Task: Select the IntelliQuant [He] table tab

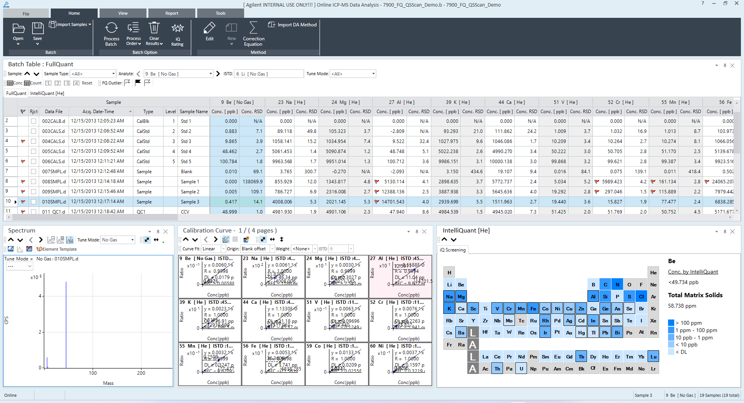Action: tap(47, 93)
